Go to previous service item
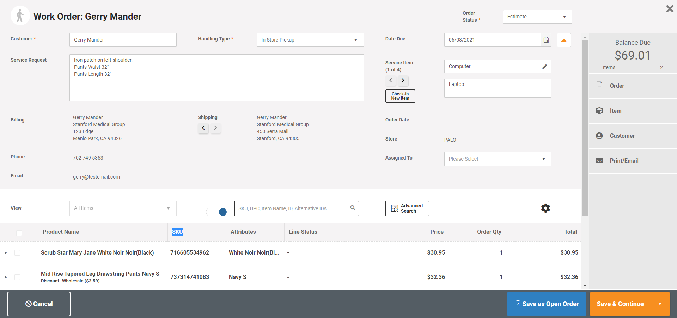 pyautogui.click(x=391, y=80)
